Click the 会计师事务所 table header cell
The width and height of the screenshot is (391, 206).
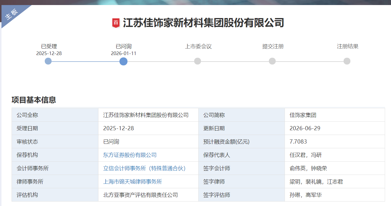(55, 168)
